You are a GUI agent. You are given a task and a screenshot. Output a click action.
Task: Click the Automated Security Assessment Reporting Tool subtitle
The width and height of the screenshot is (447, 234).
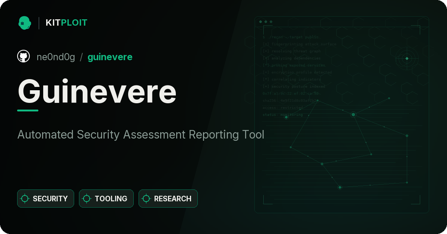141,134
